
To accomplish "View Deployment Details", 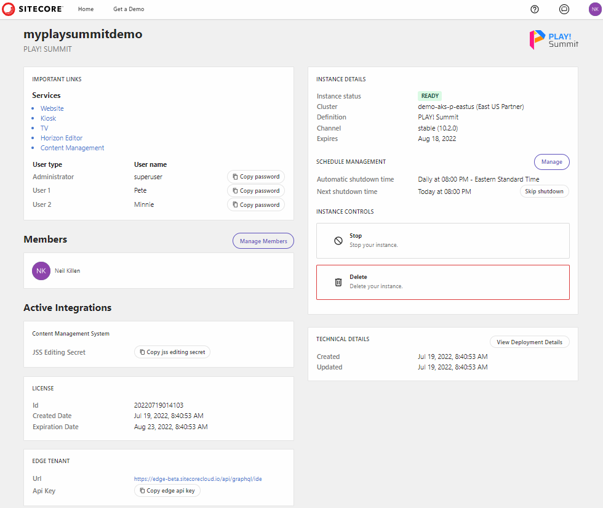I will 529,342.
